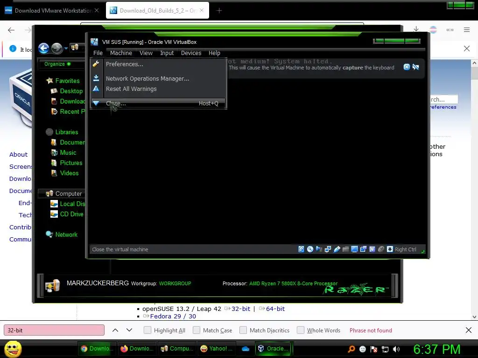The height and width of the screenshot is (358, 478).
Task: Toggle the Match Diacritics checkbox
Action: (243, 330)
